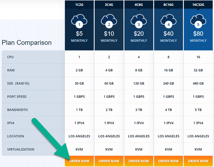Order the $40 monthly plan

click(x=168, y=161)
